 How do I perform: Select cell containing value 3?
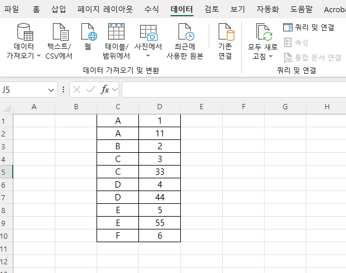pyautogui.click(x=159, y=159)
